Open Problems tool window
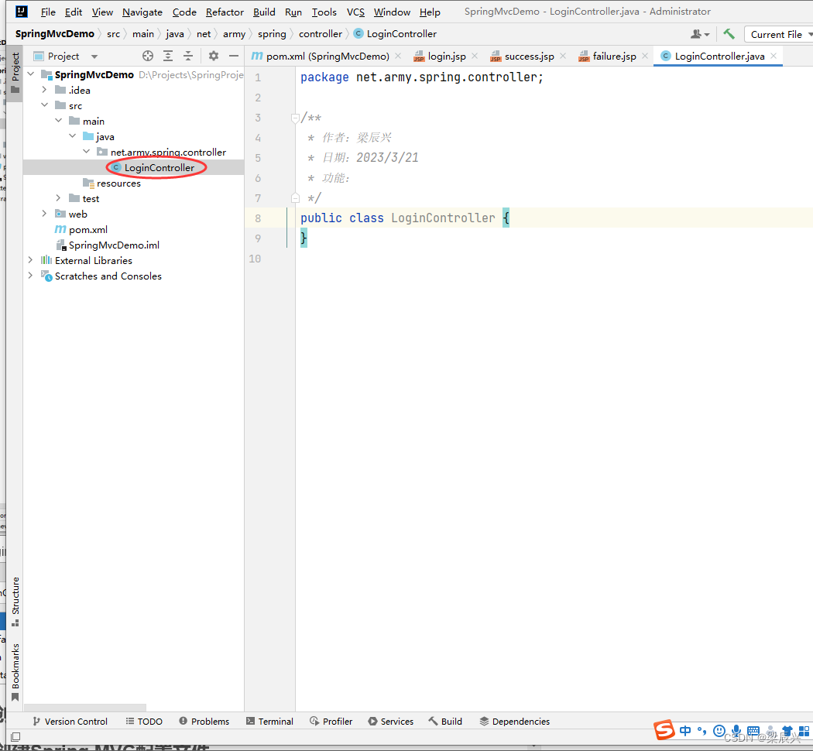The width and height of the screenshot is (813, 751). [x=204, y=721]
